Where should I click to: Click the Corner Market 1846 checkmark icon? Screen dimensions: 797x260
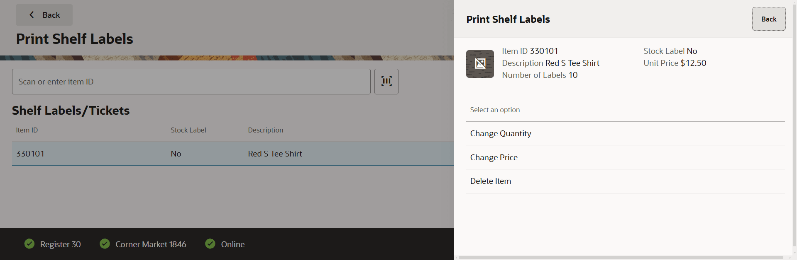click(105, 244)
